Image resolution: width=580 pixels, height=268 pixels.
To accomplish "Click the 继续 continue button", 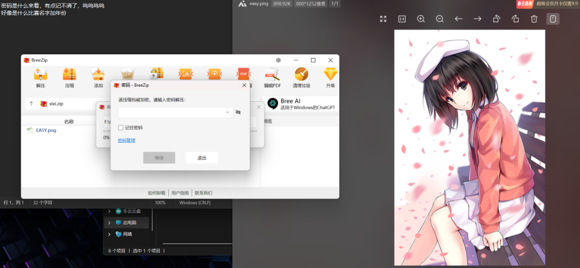I will pos(159,158).
